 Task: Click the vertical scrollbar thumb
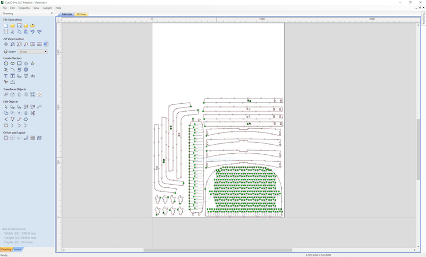419,150
